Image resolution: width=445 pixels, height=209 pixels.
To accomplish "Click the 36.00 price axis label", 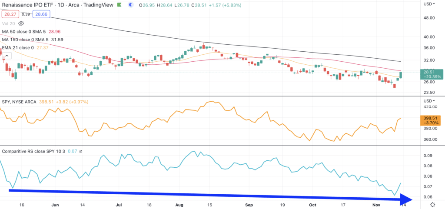I will tap(429, 48).
